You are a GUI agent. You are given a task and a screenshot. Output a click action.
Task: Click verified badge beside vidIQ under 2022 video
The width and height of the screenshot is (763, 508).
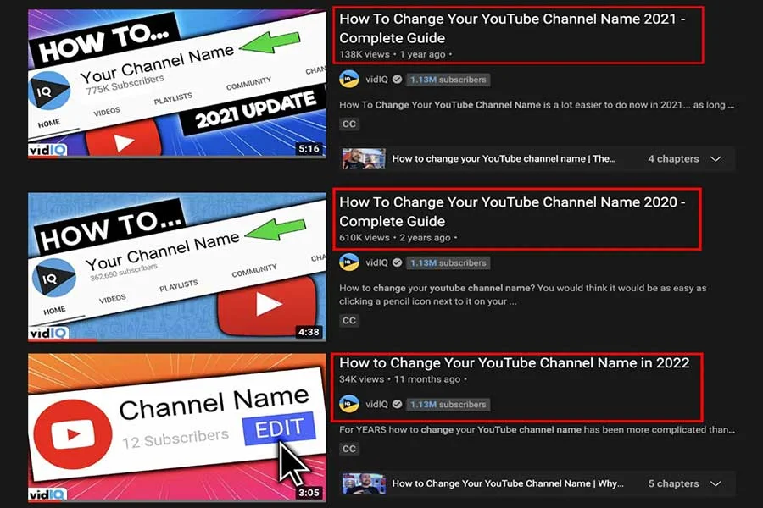pos(397,404)
